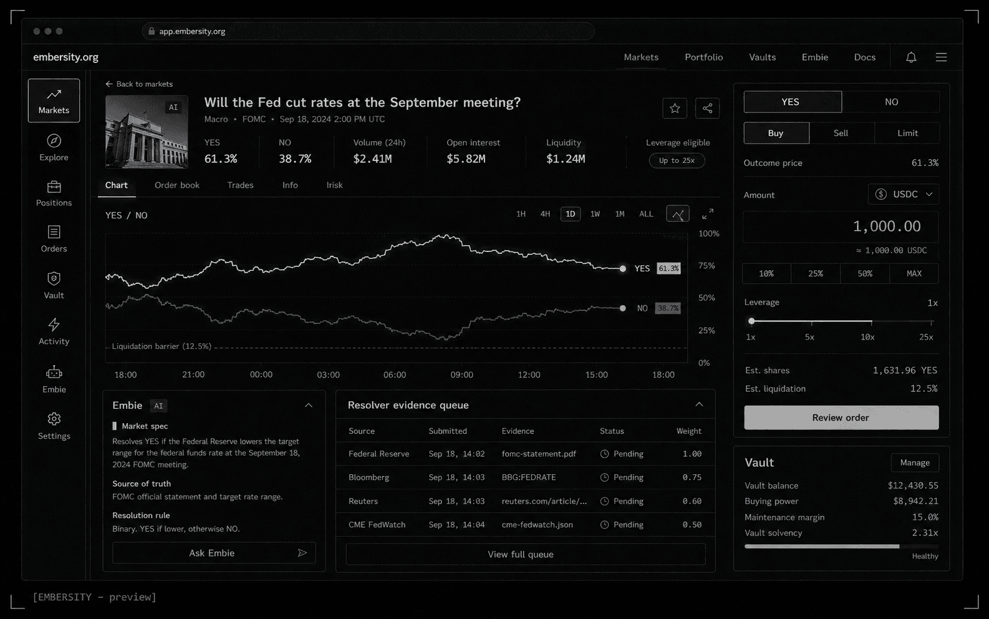Select the YES outcome toggle
Viewport: 989px width, 619px height.
point(793,102)
